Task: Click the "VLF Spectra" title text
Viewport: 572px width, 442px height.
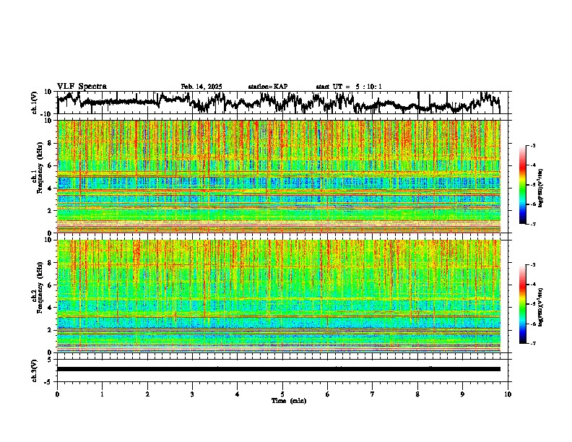Action: click(82, 87)
